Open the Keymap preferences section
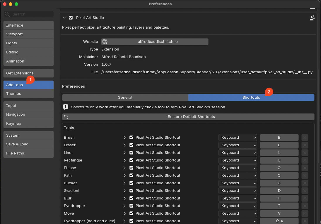This screenshot has width=321, height=224. click(x=28, y=123)
